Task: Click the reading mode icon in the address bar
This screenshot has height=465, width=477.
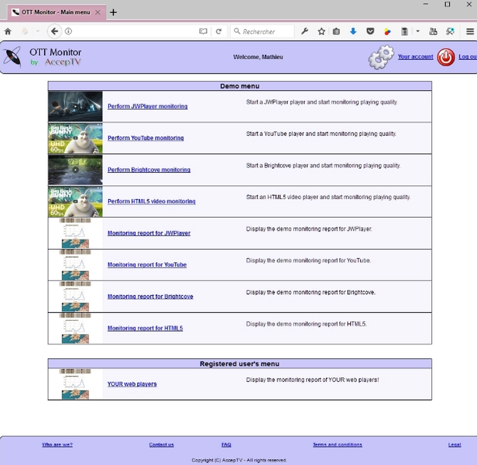Action: [x=203, y=31]
